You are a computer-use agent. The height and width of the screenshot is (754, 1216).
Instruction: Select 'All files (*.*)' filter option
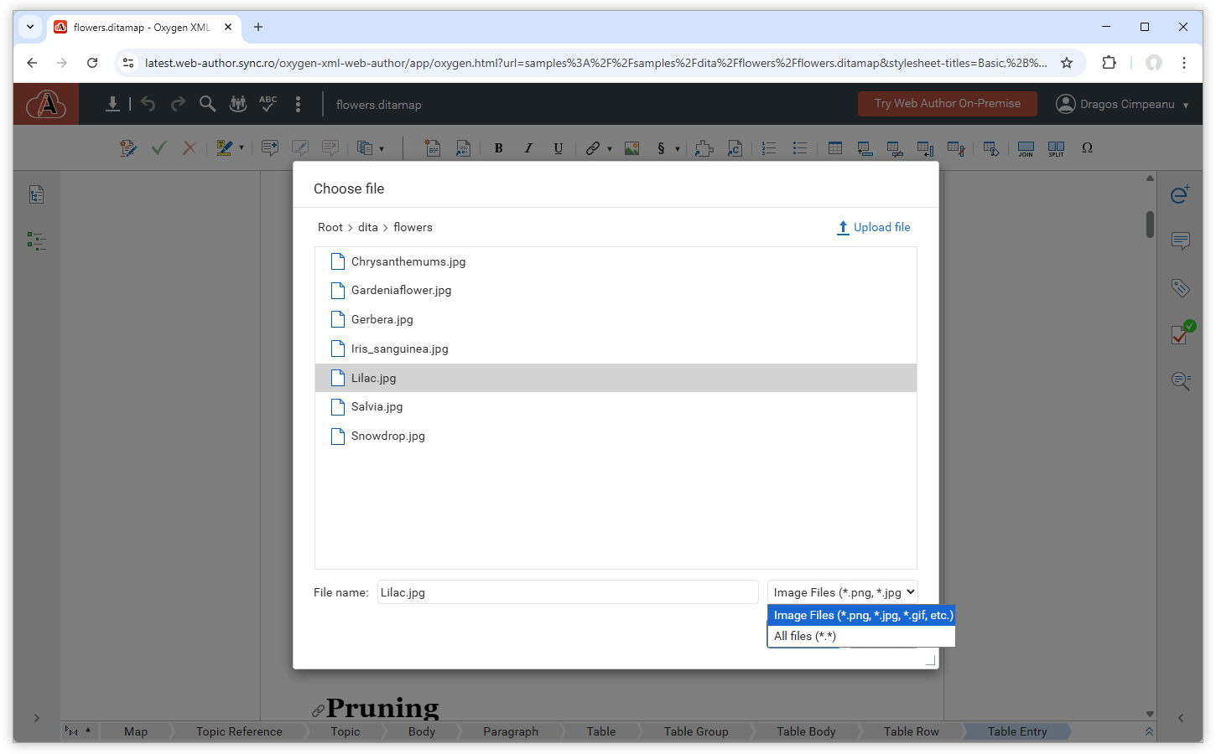click(x=804, y=636)
